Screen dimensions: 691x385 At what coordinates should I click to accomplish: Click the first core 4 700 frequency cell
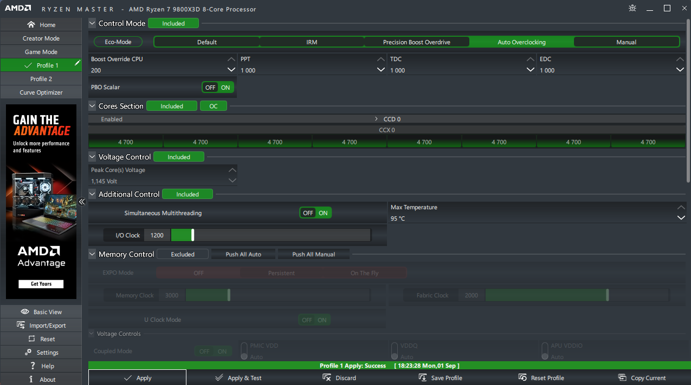coord(125,142)
